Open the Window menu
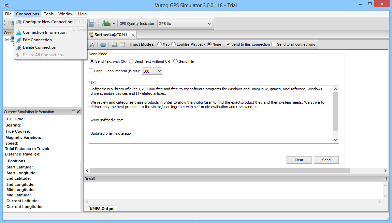The image size is (392, 223). click(66, 14)
